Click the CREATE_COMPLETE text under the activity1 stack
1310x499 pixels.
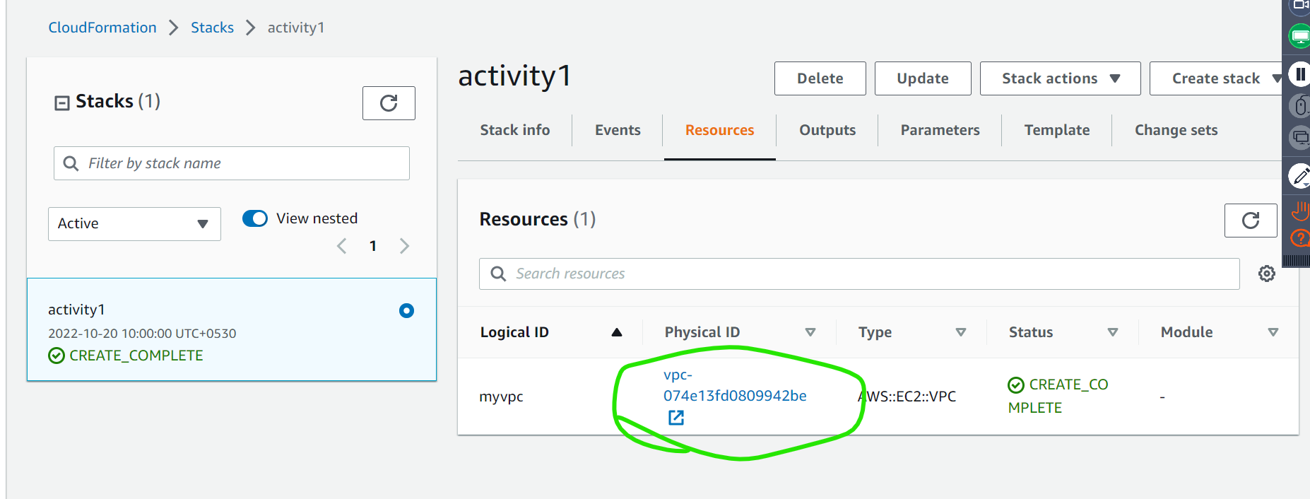(136, 356)
